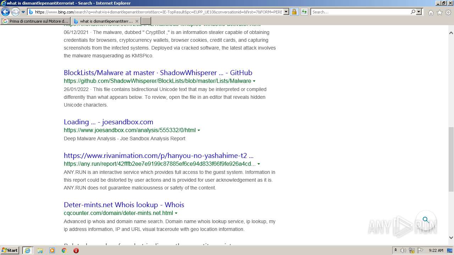Click the scrollbar down arrow
454x255 pixels.
pos(451,238)
